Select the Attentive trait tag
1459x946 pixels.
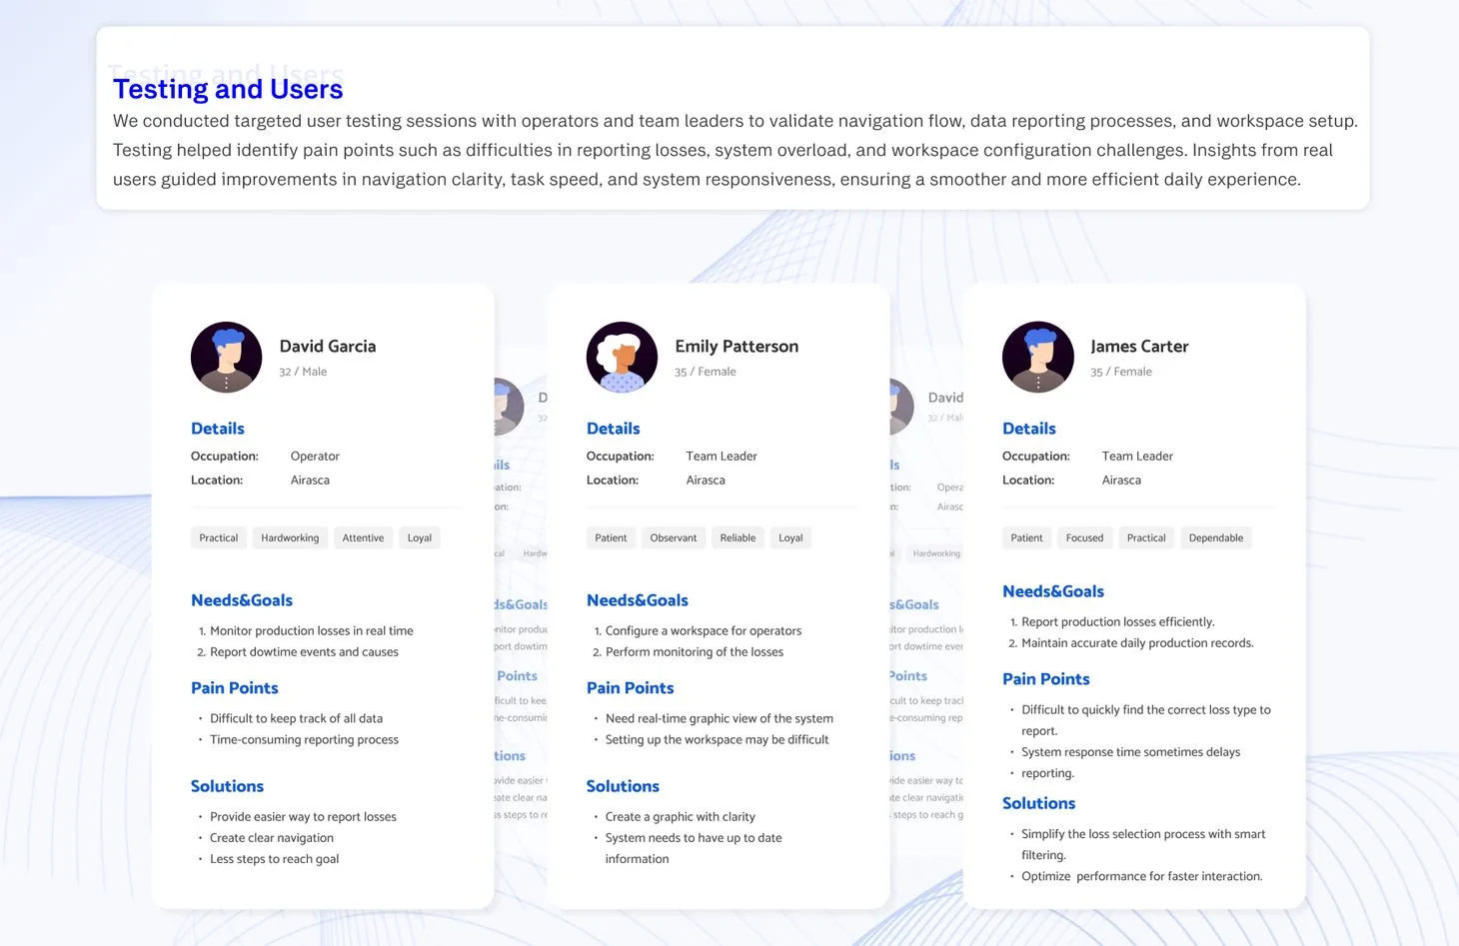point(363,537)
